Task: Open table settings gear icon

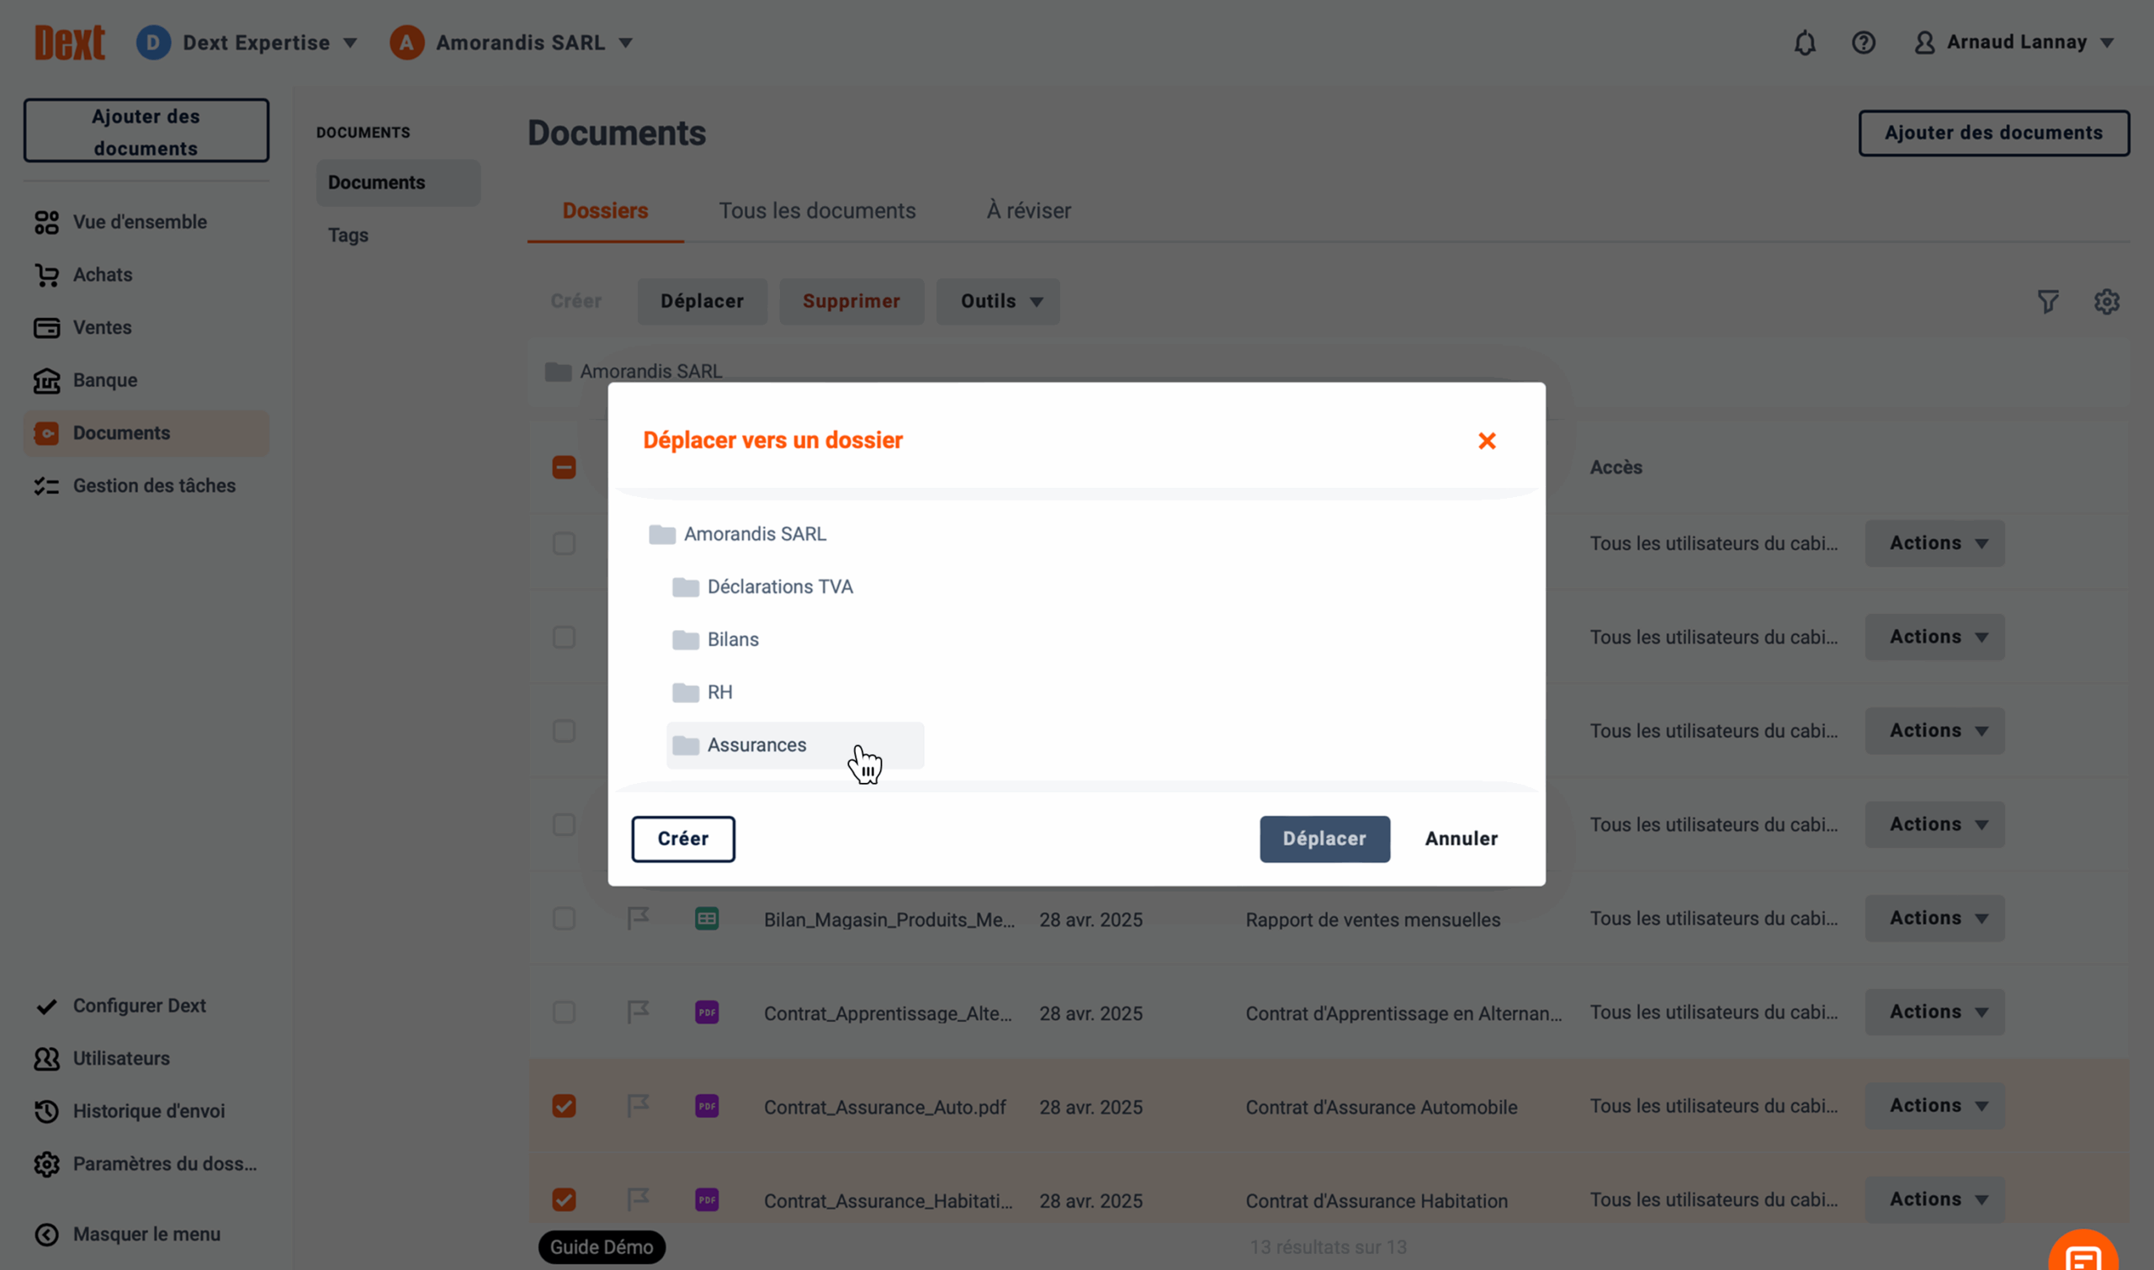Action: pyautogui.click(x=2106, y=301)
